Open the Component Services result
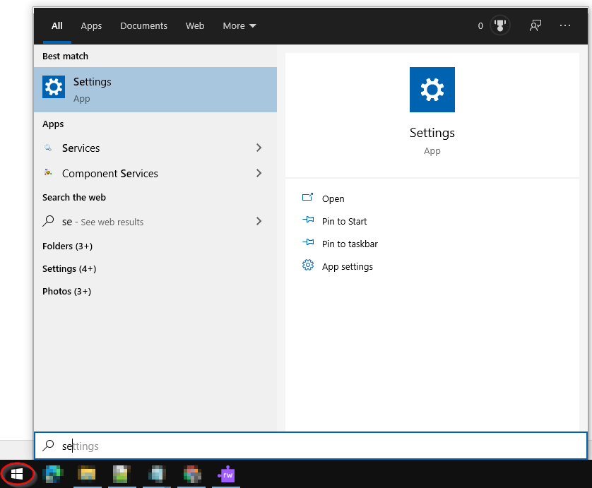This screenshot has width=592, height=488. (155, 173)
